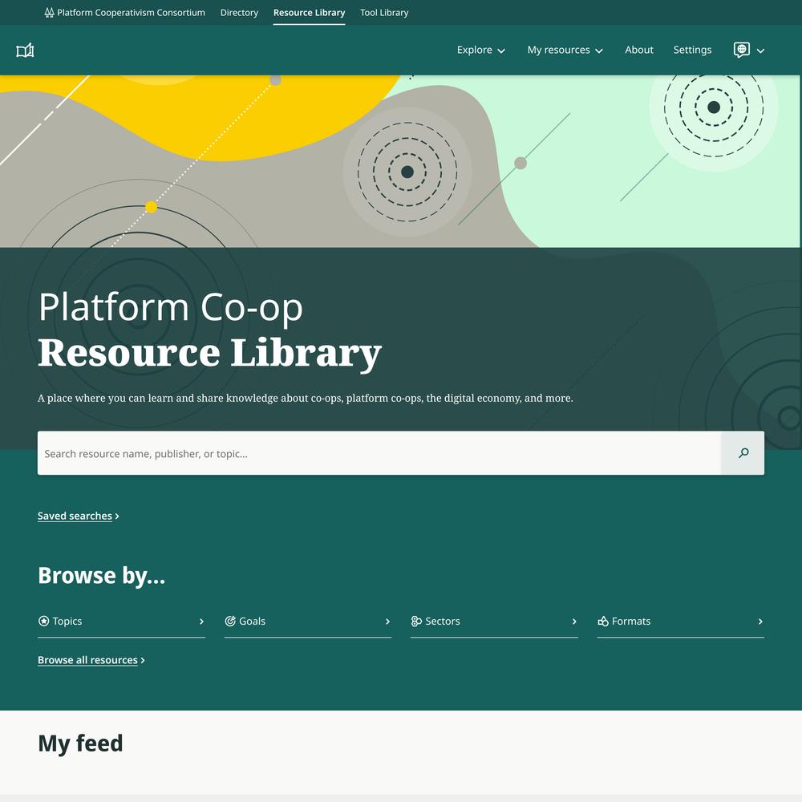The height and width of the screenshot is (802, 802).
Task: Switch to the Tool Library tab
Action: [x=384, y=12]
